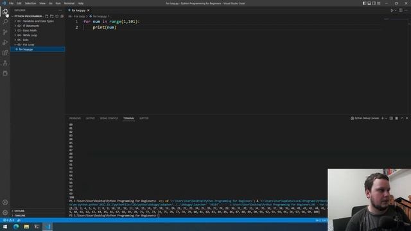The width and height of the screenshot is (411, 231).
Task: Open the Edit menu
Action: 19,3
